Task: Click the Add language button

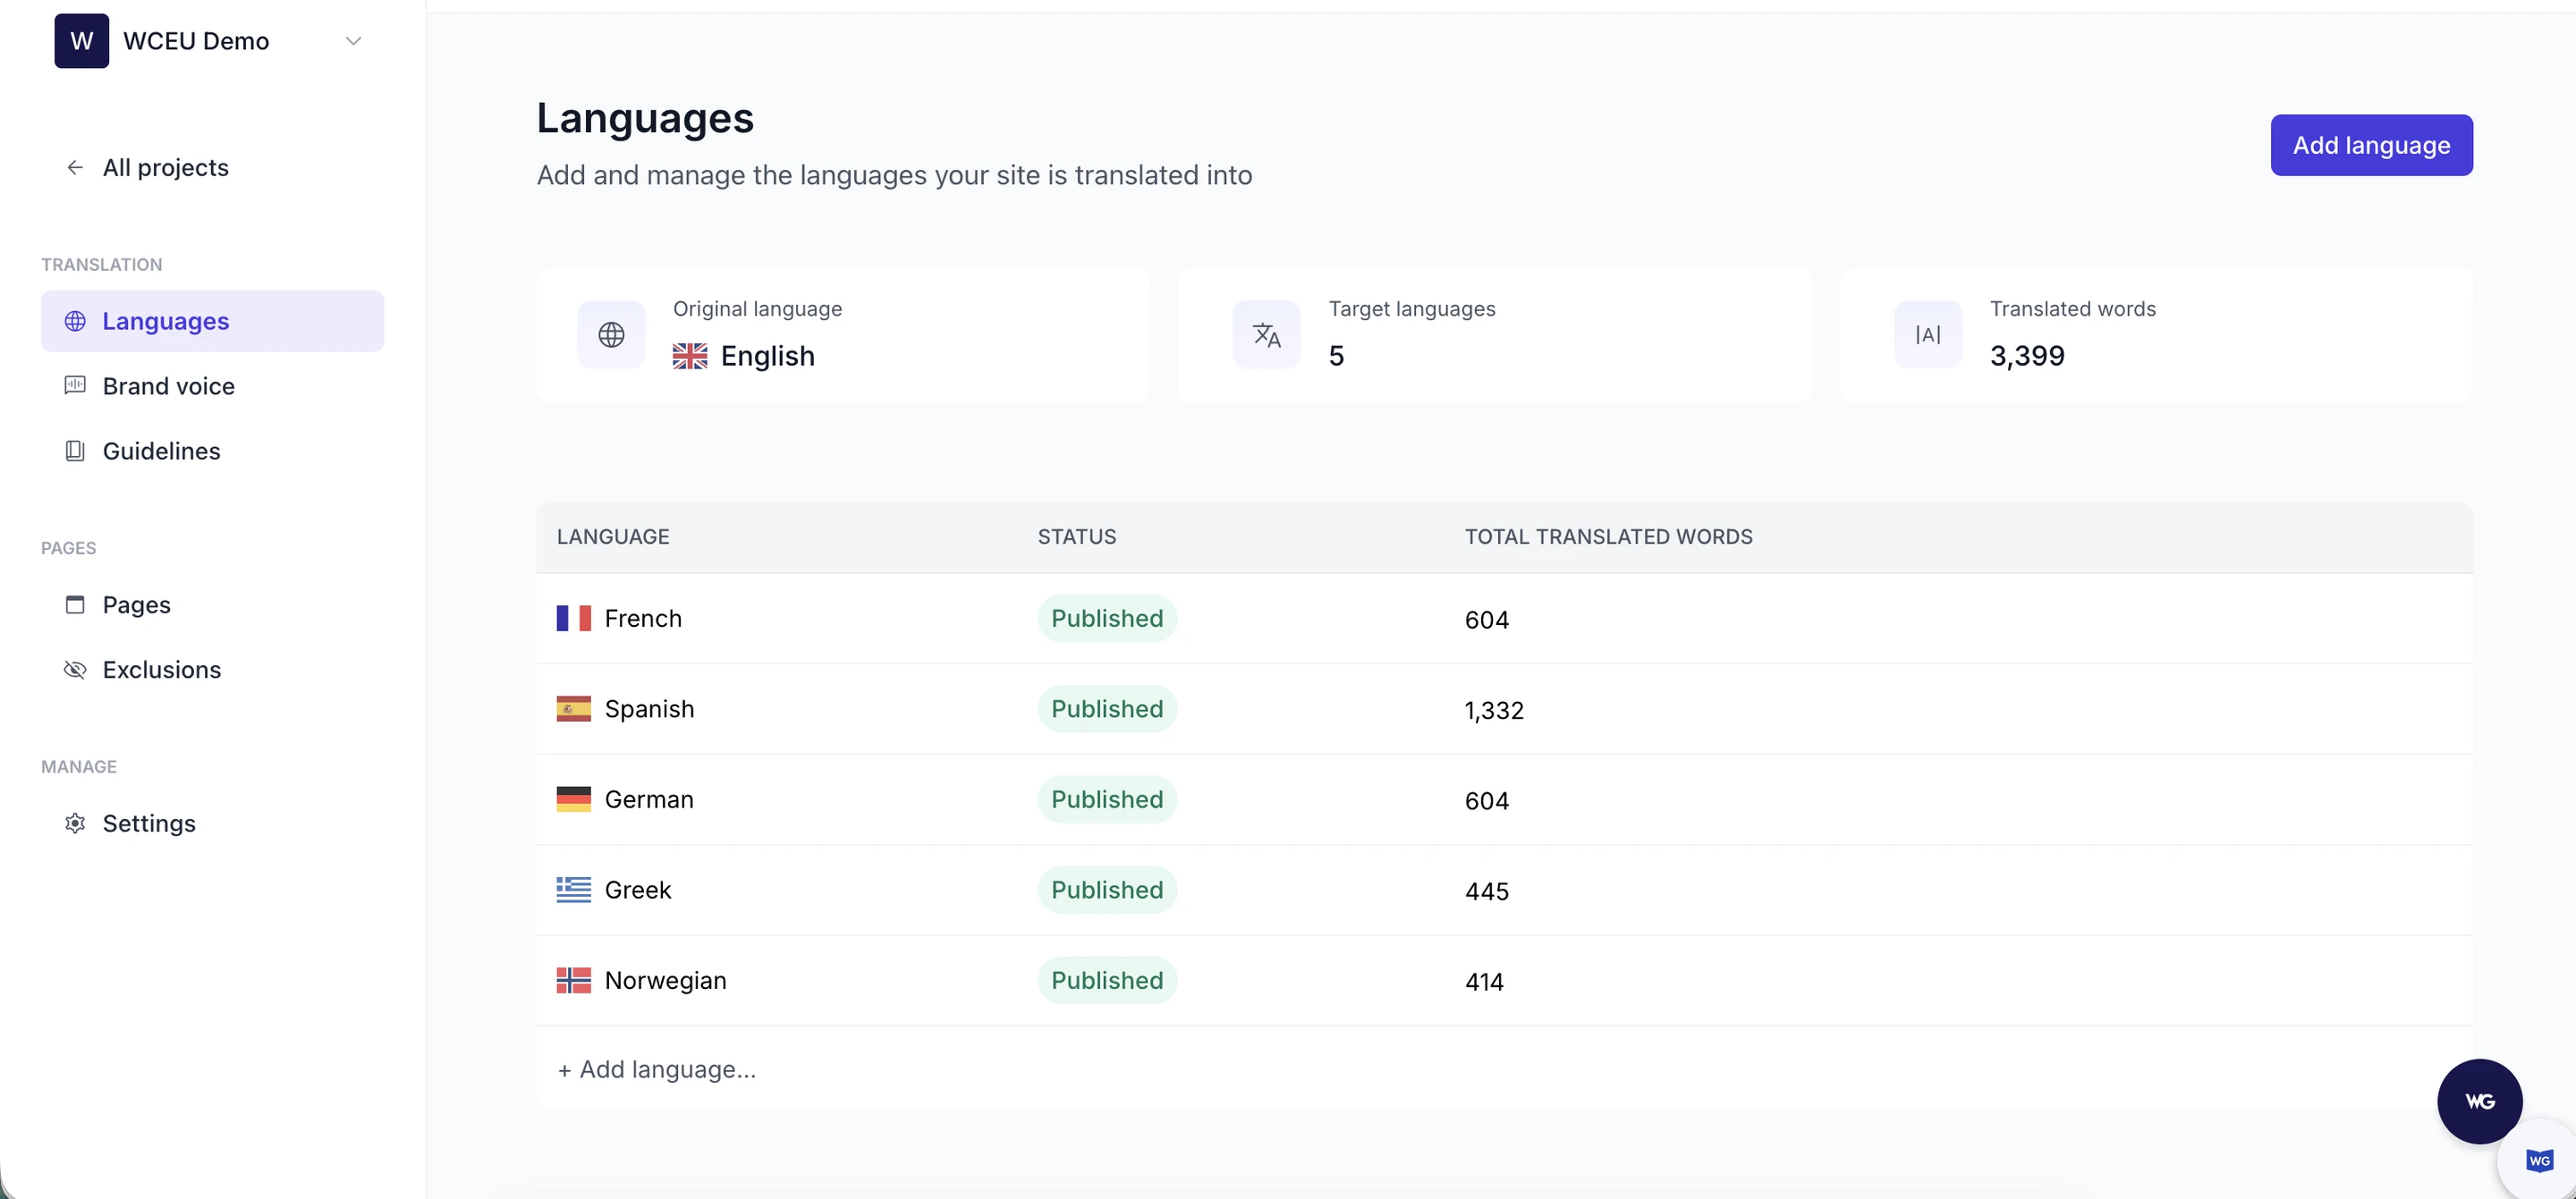Action: pyautogui.click(x=2371, y=145)
